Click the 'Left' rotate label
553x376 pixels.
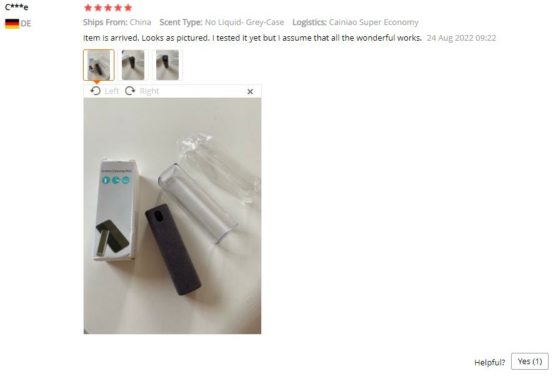[x=112, y=91]
